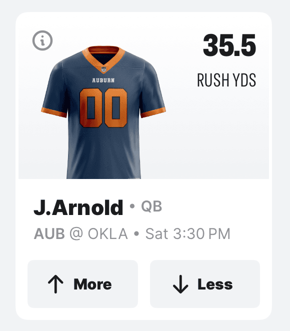
Task: Select the 35.5 projection value
Action: (x=229, y=45)
